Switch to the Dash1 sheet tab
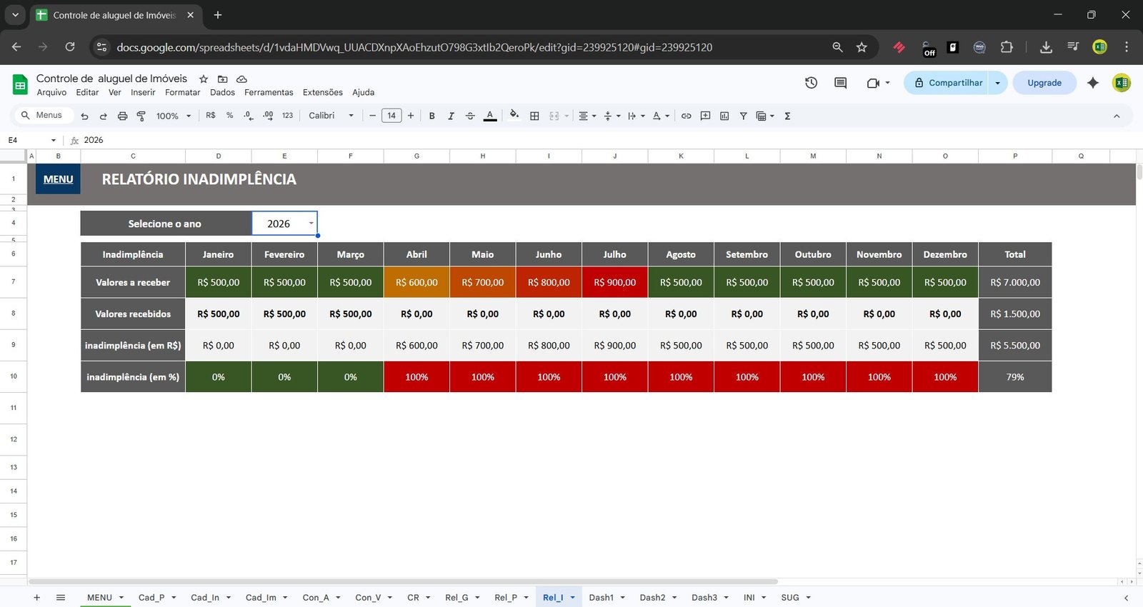Viewport: 1143px width, 607px height. (601, 598)
